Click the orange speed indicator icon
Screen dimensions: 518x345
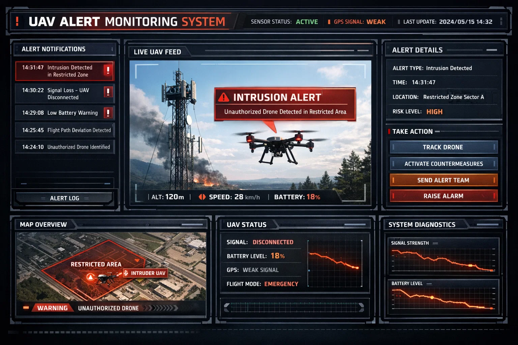(202, 197)
